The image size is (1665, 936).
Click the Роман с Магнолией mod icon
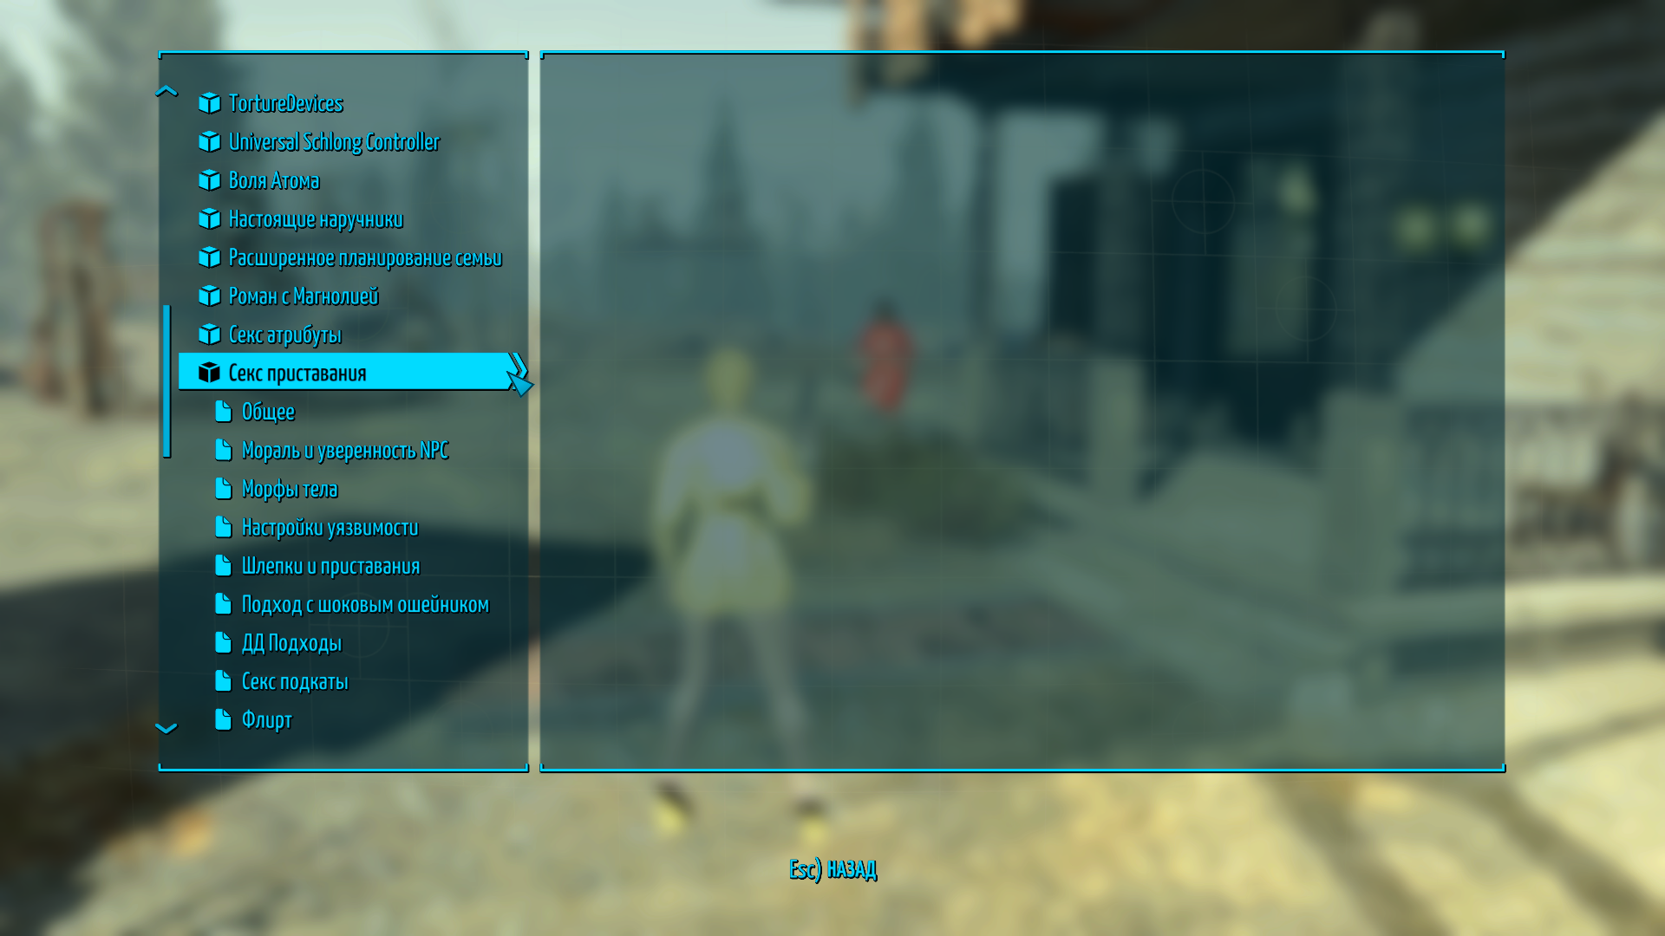[x=212, y=295]
